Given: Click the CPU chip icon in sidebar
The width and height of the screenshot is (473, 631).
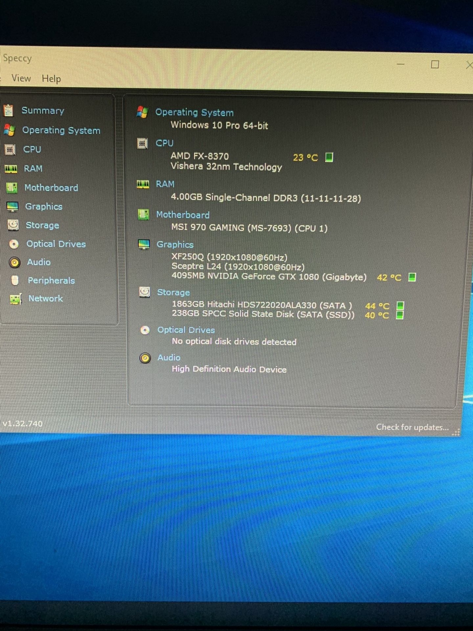Looking at the screenshot, I should pyautogui.click(x=10, y=150).
